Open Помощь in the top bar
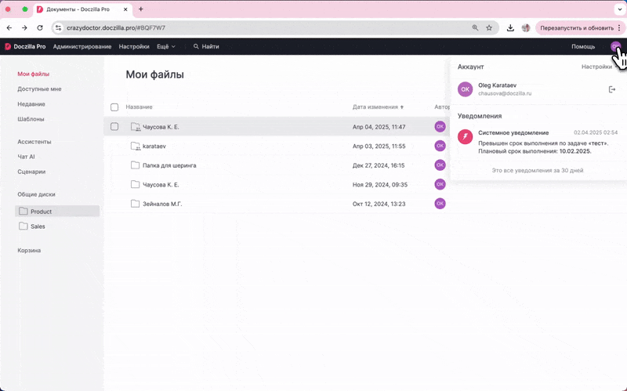This screenshot has width=627, height=391. [x=583, y=46]
